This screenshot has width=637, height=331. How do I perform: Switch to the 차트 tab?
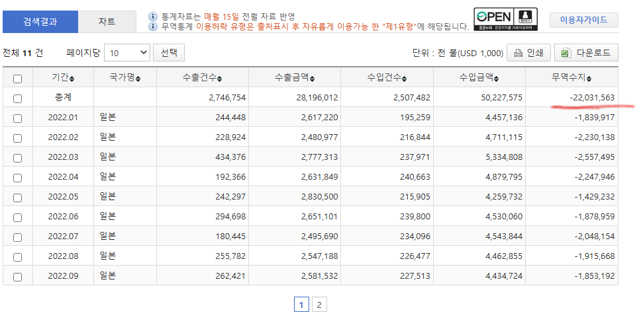point(107,21)
